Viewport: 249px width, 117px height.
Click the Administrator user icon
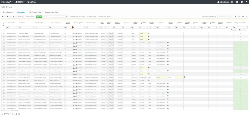tap(218, 2)
